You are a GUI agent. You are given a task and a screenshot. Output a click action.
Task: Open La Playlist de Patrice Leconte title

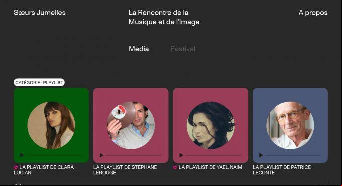(x=282, y=170)
